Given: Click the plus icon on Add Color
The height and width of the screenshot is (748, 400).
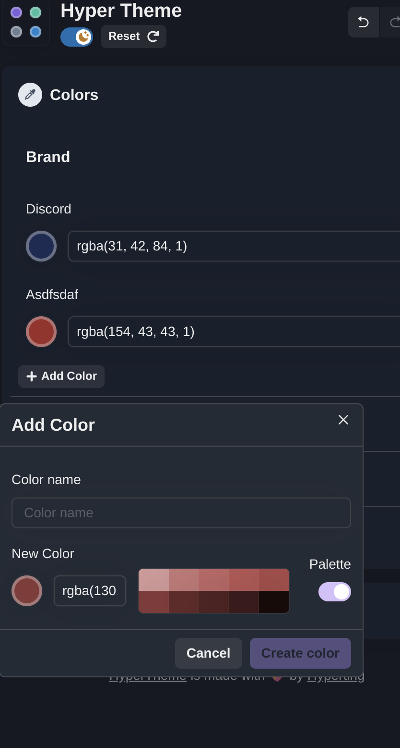Looking at the screenshot, I should coord(32,376).
